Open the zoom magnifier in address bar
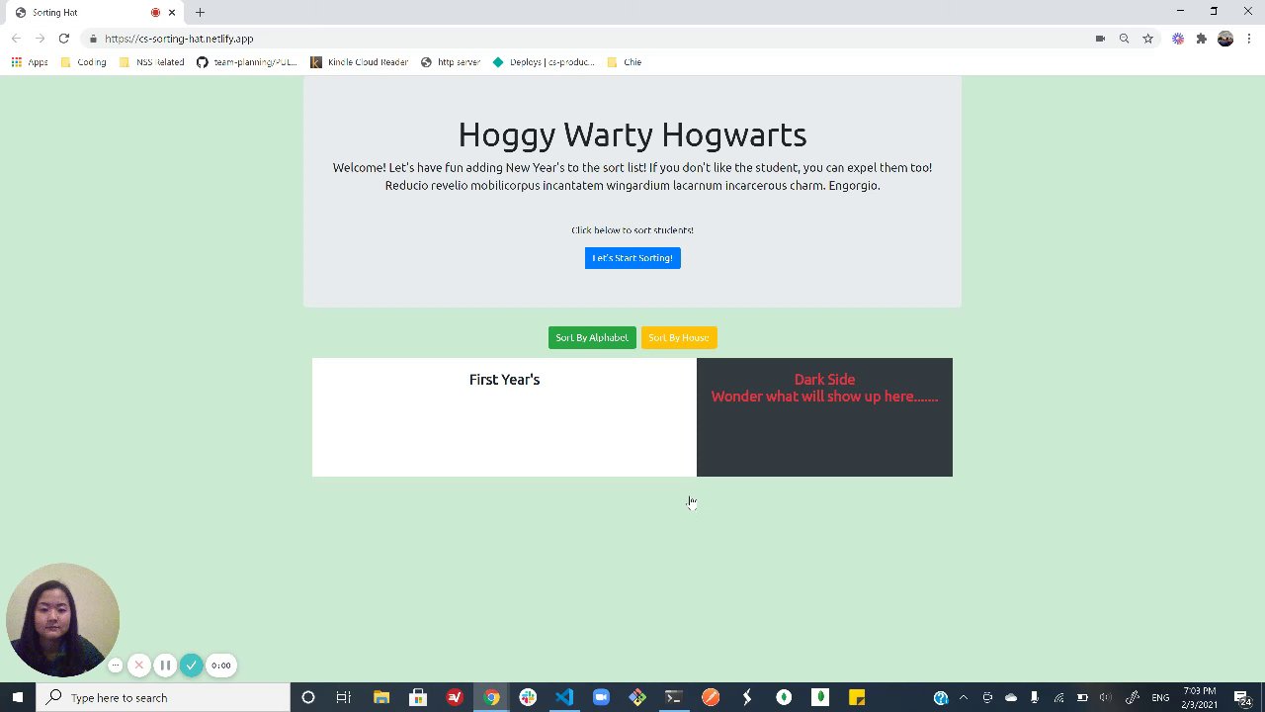 [1124, 39]
